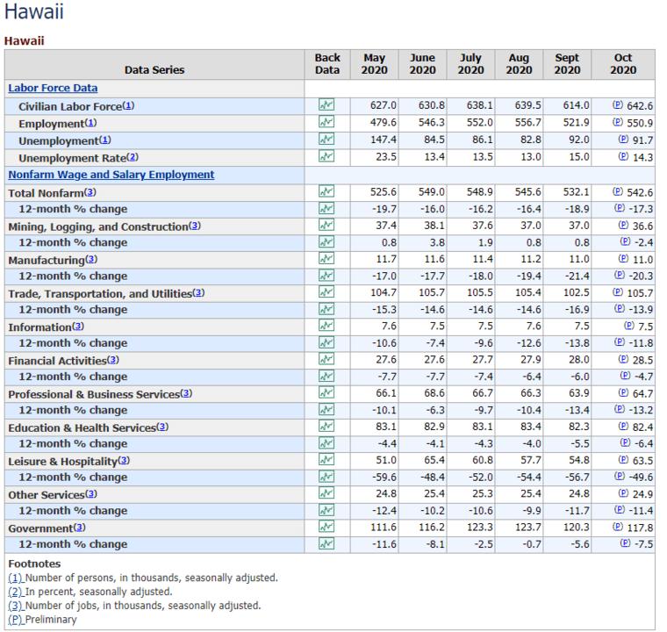Click the (3) footnote link in Footnotes list
This screenshot has width=667, height=632.
15,606
